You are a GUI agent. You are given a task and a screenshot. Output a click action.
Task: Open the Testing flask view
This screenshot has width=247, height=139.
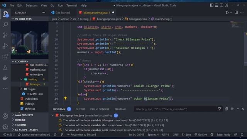pyautogui.click(x=5, y=67)
